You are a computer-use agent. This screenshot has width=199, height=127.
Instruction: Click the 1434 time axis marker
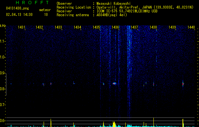click(77, 27)
